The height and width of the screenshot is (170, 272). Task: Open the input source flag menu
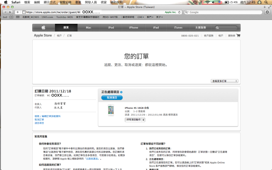220,2
